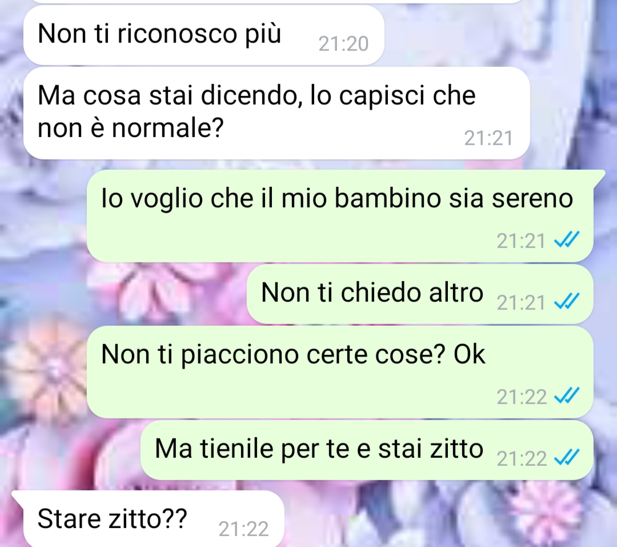617x547 pixels.
Task: Select "Ma tienile per te e stai zitto"
Action: 367,450
